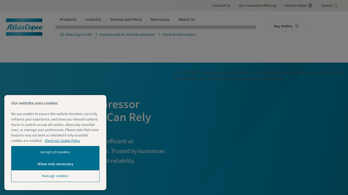Open the Our Complete Offering link
This screenshot has width=348, height=195.
tap(257, 6)
